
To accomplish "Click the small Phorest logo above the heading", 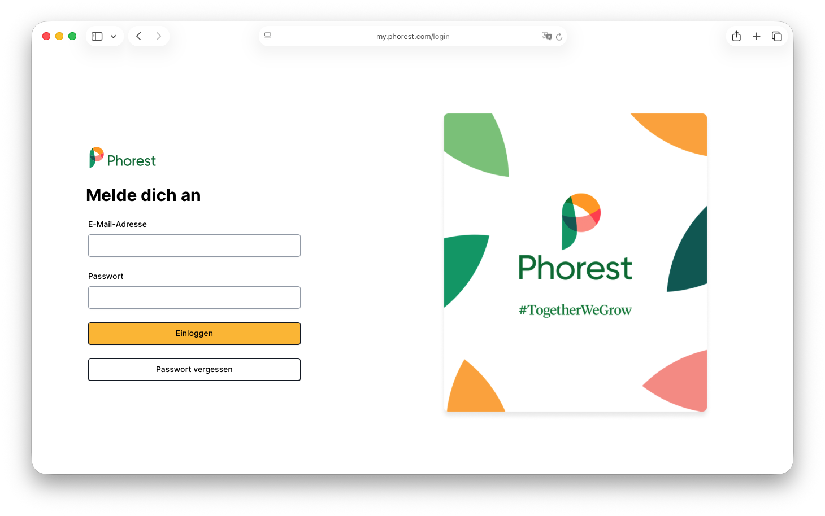I will (x=123, y=158).
